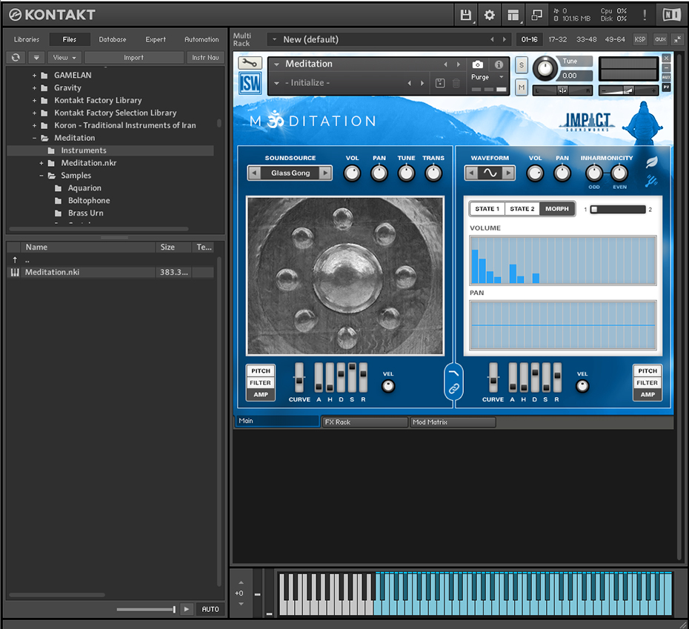Open the Mod Matrix tab

(453, 422)
